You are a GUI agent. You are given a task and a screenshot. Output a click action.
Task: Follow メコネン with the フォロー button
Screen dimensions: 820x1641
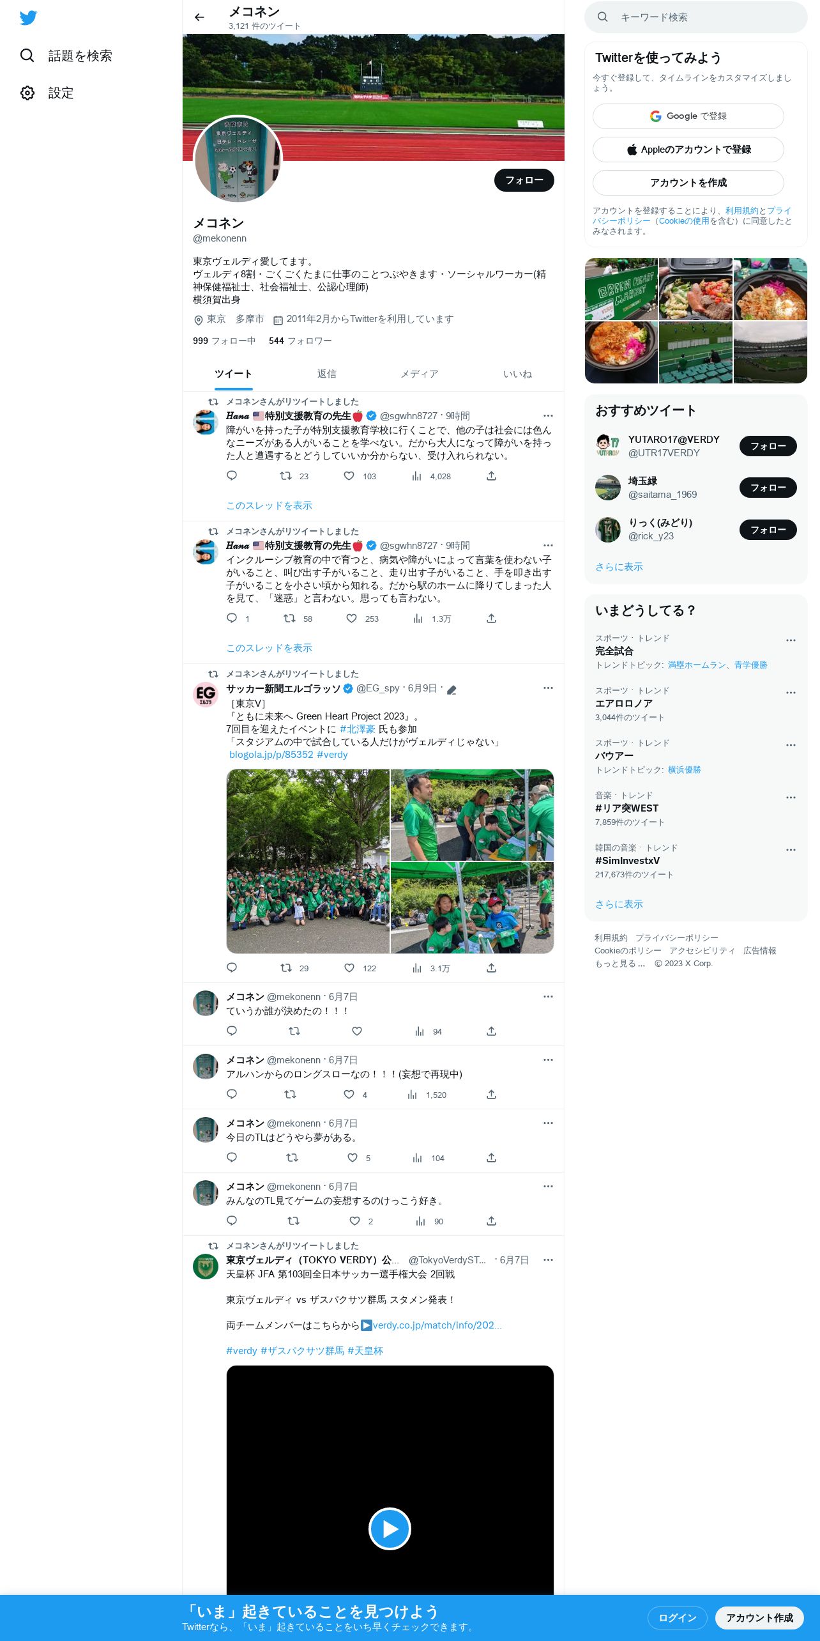point(524,180)
